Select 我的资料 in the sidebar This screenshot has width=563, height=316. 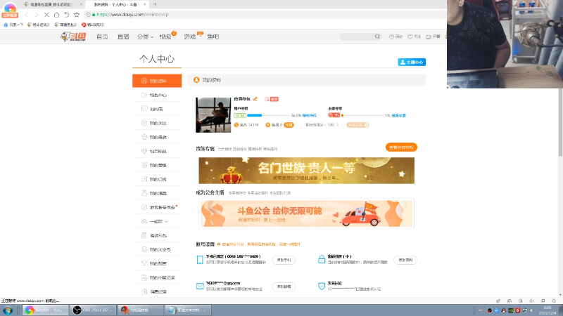[x=157, y=81]
